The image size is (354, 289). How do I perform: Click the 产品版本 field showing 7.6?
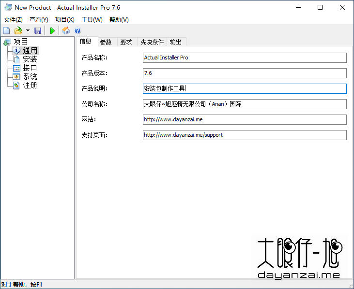coord(245,73)
